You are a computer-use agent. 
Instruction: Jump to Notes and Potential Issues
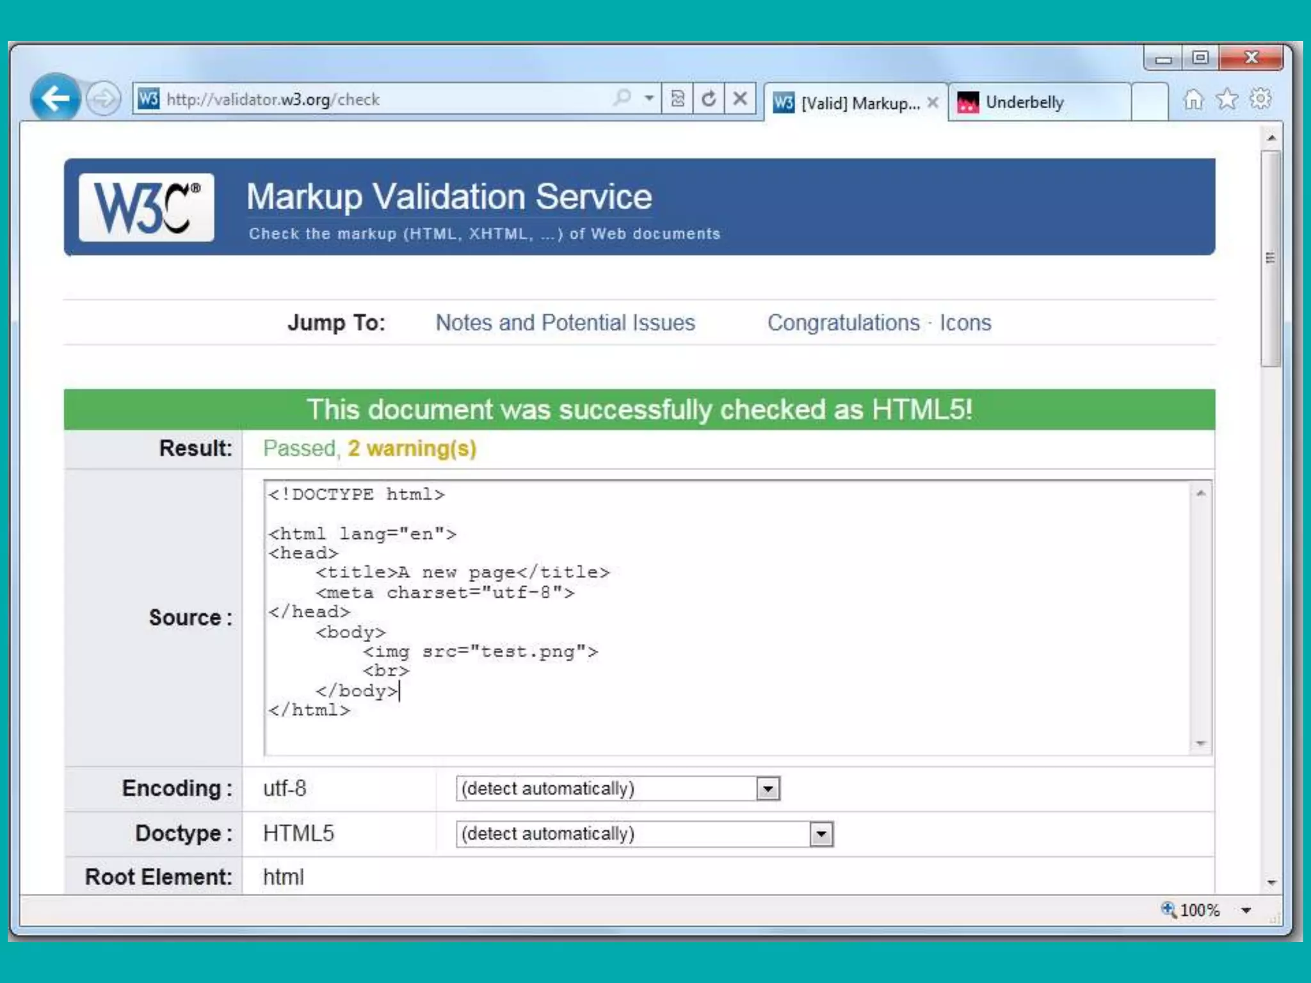(565, 323)
